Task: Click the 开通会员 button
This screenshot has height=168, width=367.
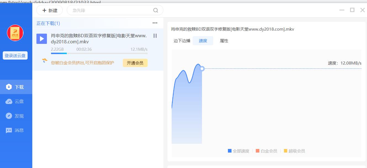Action: coord(135,63)
